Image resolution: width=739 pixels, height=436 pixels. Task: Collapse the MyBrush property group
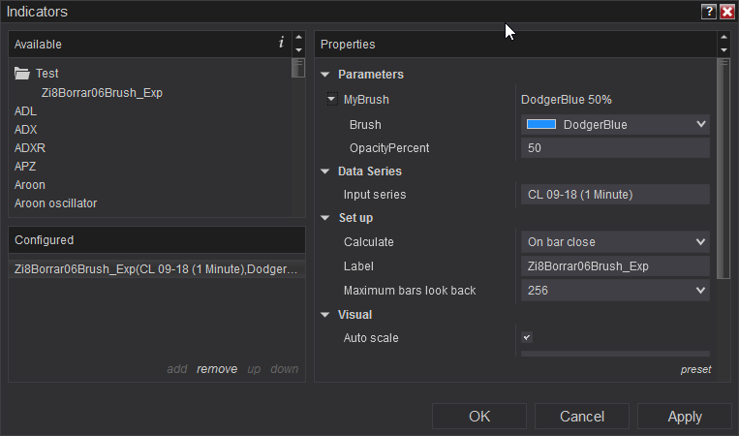click(x=331, y=99)
